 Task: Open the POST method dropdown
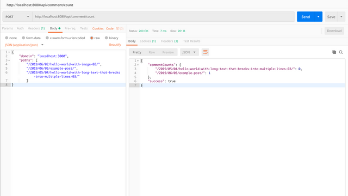(17, 17)
